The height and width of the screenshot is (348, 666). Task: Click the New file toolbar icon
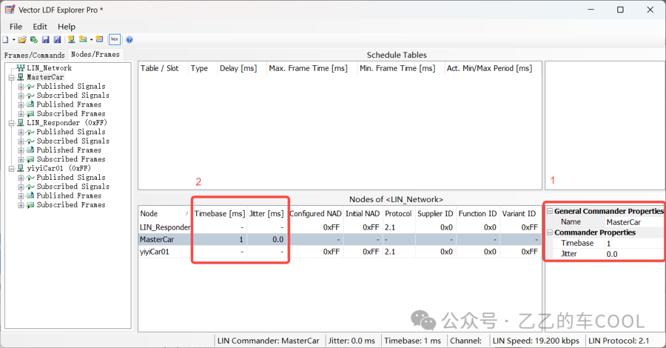6,39
